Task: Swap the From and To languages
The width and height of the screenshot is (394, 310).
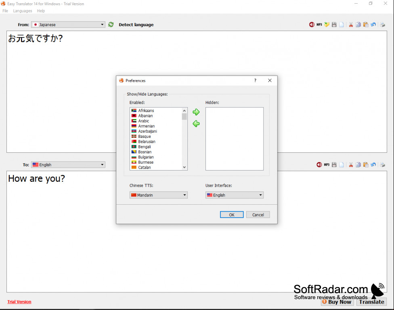Action: click(x=111, y=25)
